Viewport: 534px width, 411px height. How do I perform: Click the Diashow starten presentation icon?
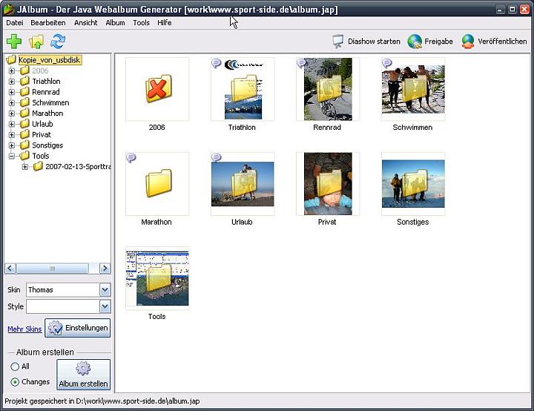coord(337,42)
